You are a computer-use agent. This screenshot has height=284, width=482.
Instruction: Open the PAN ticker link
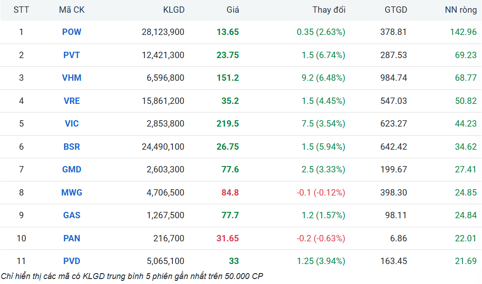pos(72,238)
